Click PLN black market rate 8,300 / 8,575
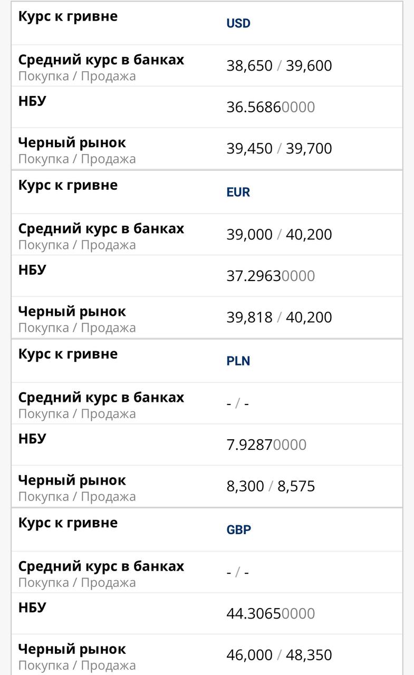The image size is (414, 675). coord(271,486)
